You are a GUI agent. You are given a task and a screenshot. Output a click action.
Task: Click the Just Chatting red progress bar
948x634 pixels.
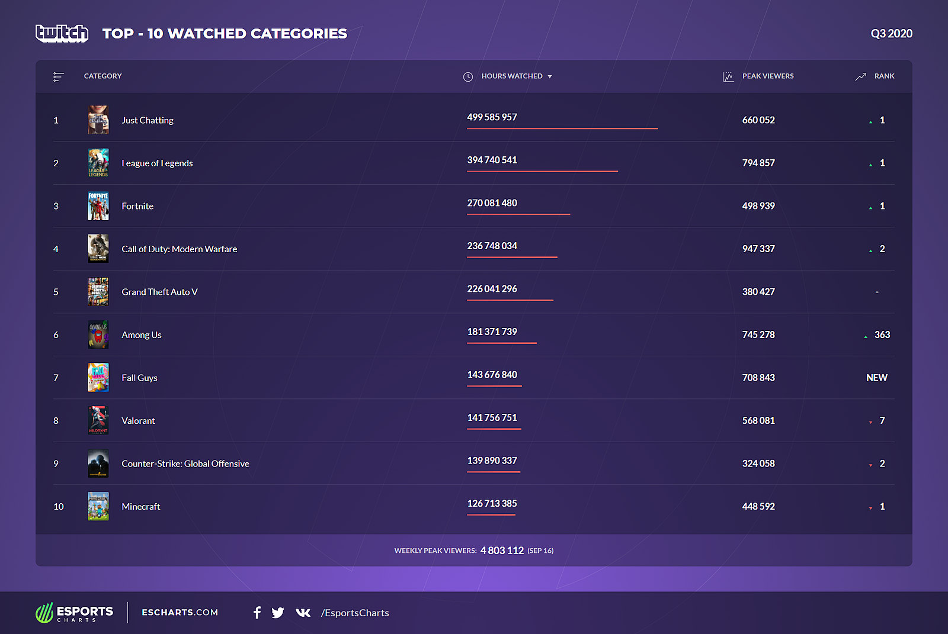pos(562,128)
